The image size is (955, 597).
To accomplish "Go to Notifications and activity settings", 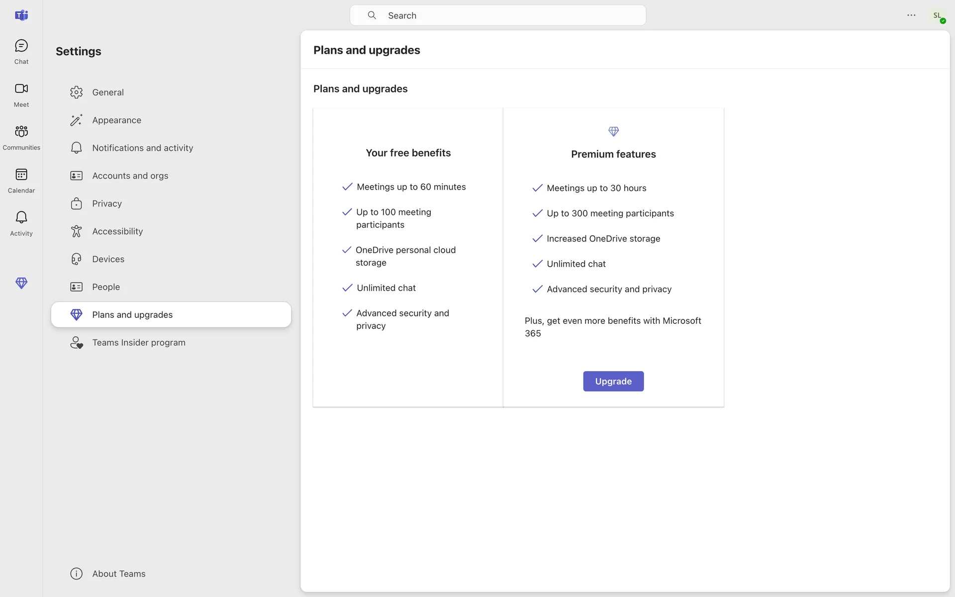I will (142, 148).
